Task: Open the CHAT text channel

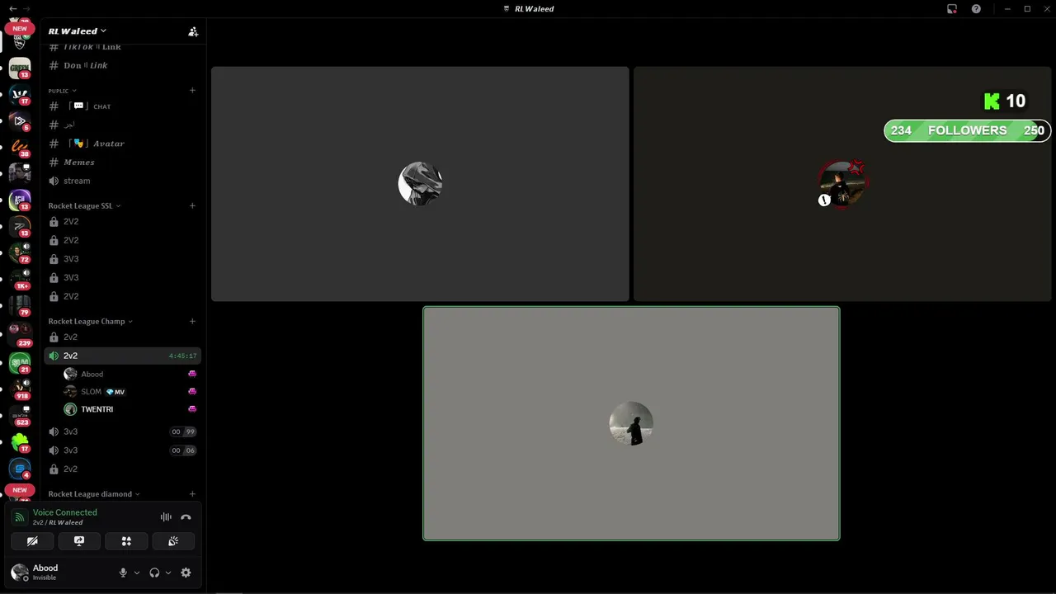Action: [x=122, y=106]
